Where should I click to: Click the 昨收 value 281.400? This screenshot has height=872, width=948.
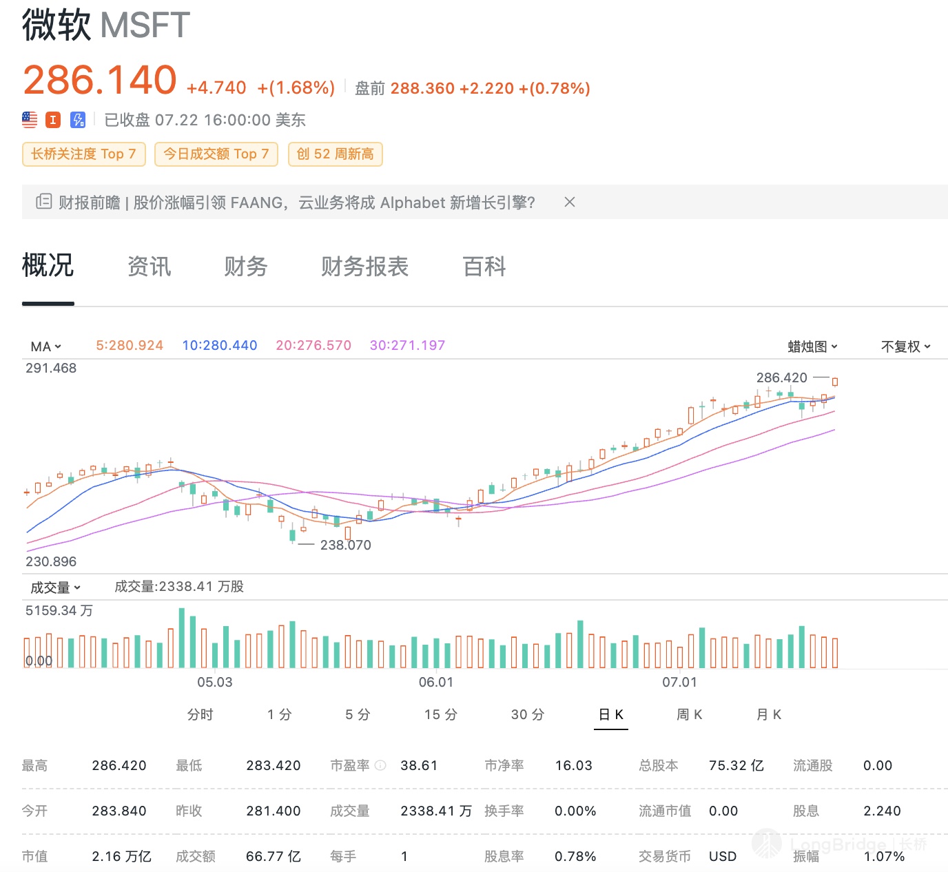[274, 811]
